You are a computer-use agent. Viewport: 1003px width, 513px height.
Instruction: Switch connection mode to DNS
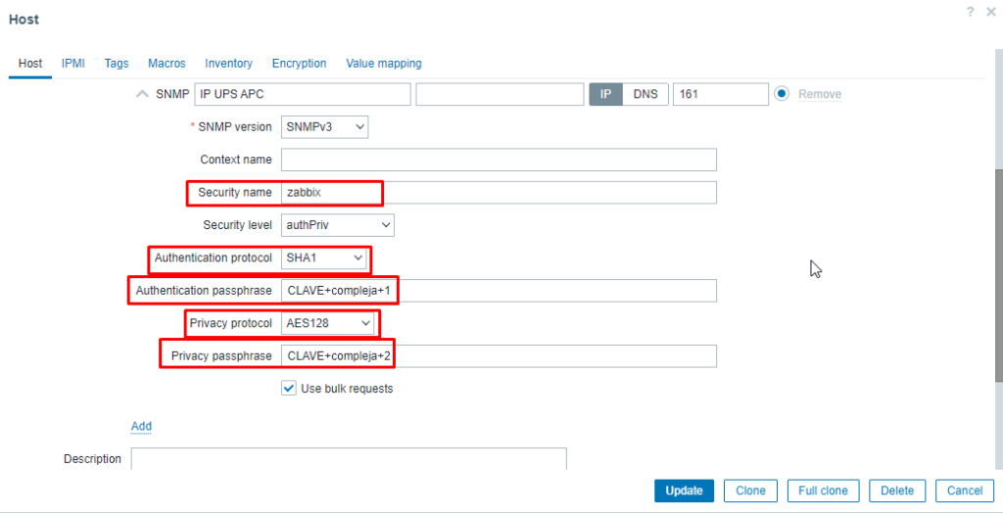click(x=645, y=94)
